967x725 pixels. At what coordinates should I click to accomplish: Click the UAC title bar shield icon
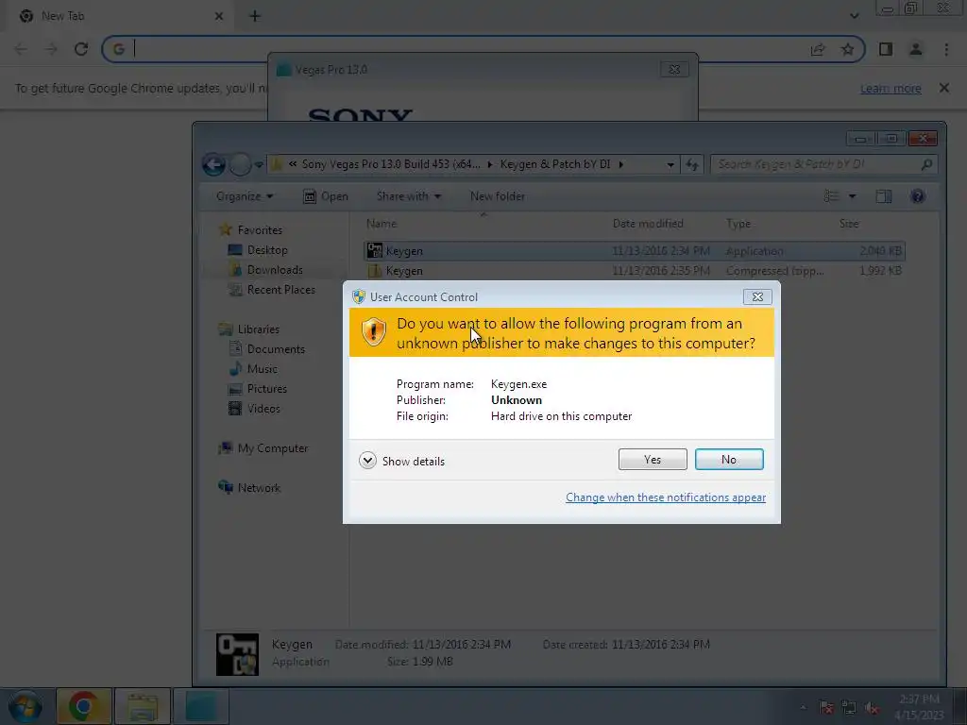pos(359,296)
